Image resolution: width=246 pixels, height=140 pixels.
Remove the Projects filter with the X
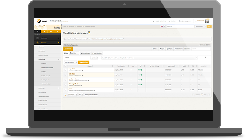point(205,57)
